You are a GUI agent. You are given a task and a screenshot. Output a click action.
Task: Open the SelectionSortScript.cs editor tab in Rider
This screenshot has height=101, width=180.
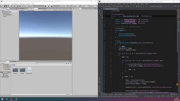(x=111, y=9)
